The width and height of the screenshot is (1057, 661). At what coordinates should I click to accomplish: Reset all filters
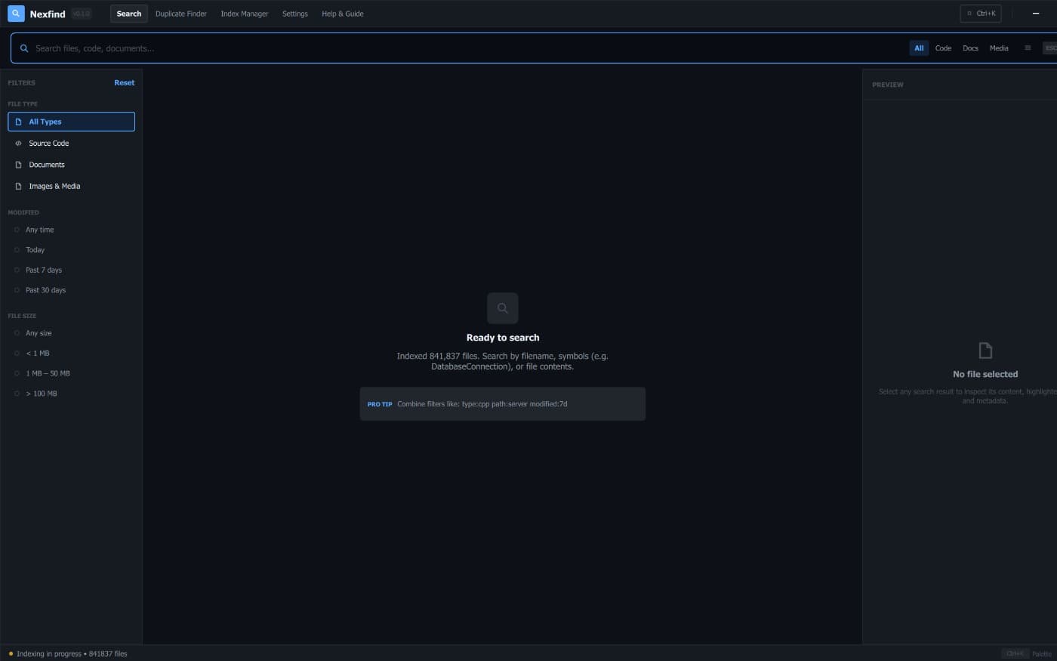125,83
